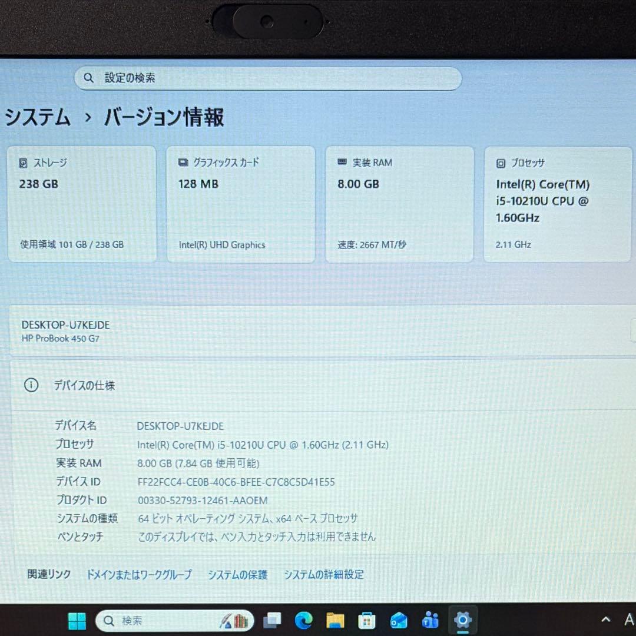The height and width of the screenshot is (636, 636).
Task: Open Task View on the taskbar
Action: 271,620
